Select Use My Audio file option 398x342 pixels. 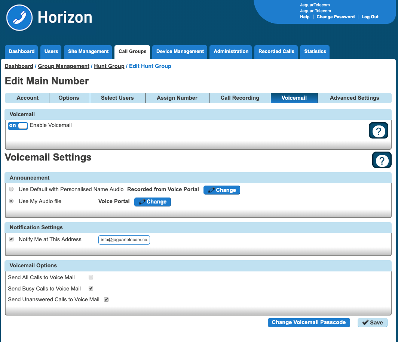coord(11,201)
